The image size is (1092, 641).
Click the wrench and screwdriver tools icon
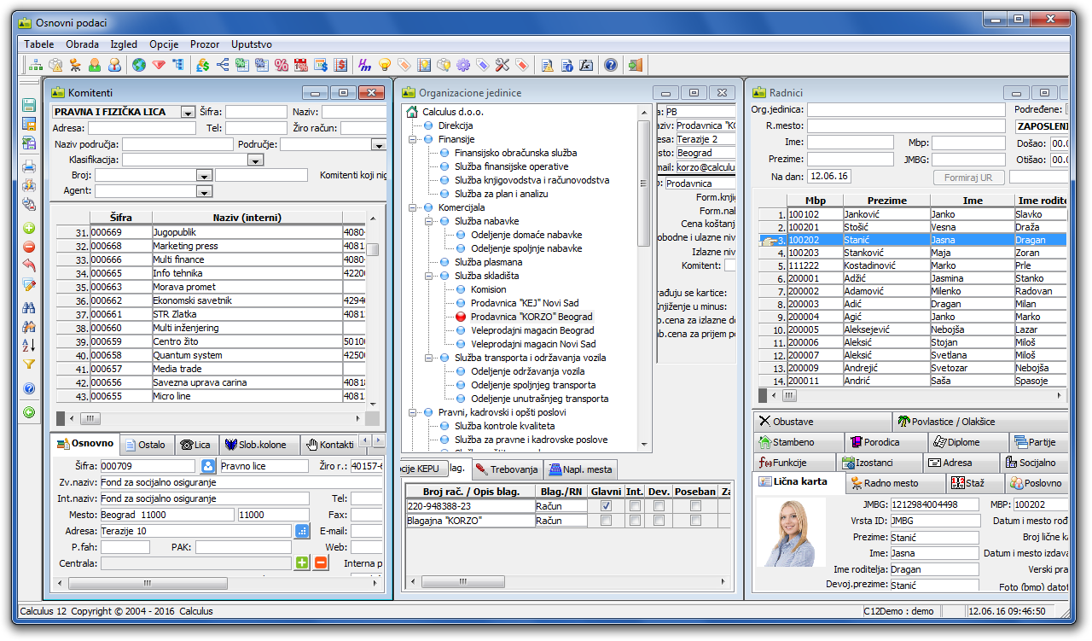[x=502, y=65]
